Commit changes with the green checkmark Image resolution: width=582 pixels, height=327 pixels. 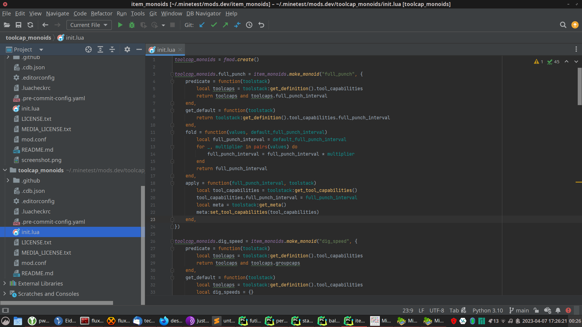click(x=214, y=25)
